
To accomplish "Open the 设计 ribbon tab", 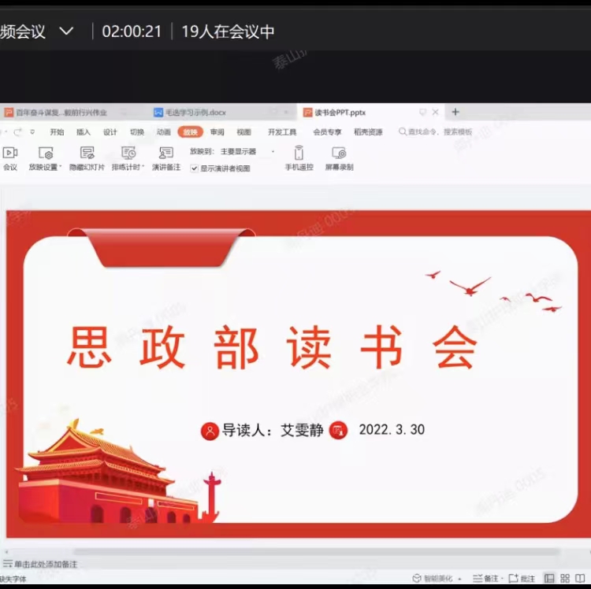I will (x=110, y=132).
